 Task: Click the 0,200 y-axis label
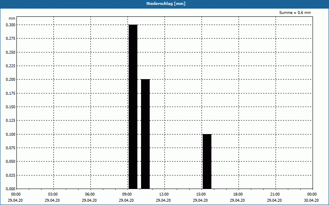point(11,80)
